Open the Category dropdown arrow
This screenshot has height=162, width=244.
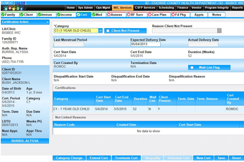[x=100, y=30]
